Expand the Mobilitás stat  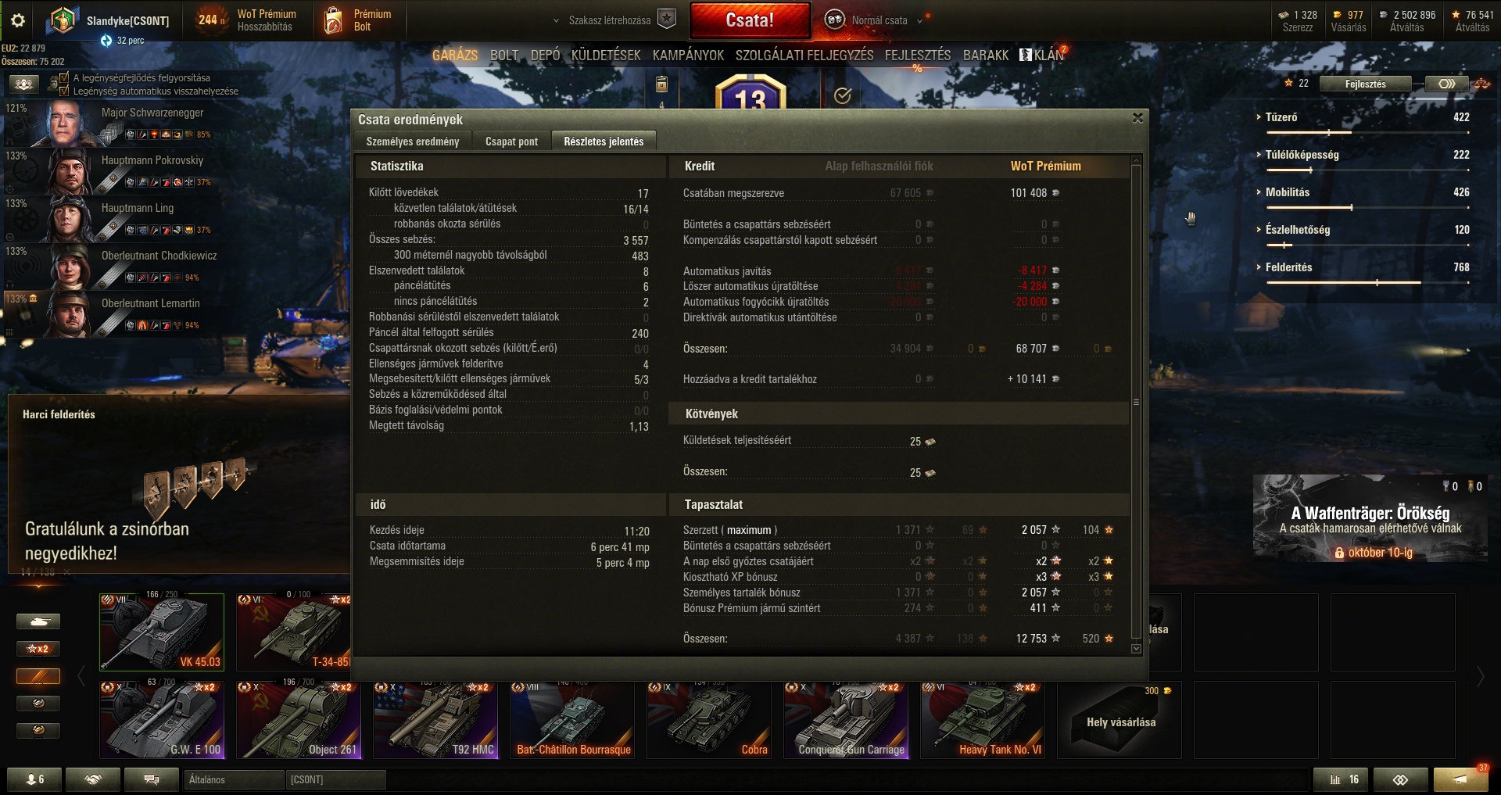point(1363,192)
